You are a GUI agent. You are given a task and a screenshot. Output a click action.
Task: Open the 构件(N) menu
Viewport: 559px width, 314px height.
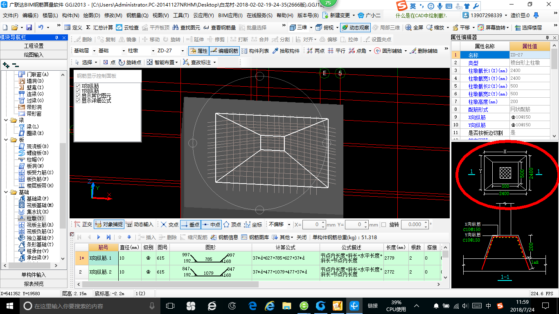[x=70, y=15]
